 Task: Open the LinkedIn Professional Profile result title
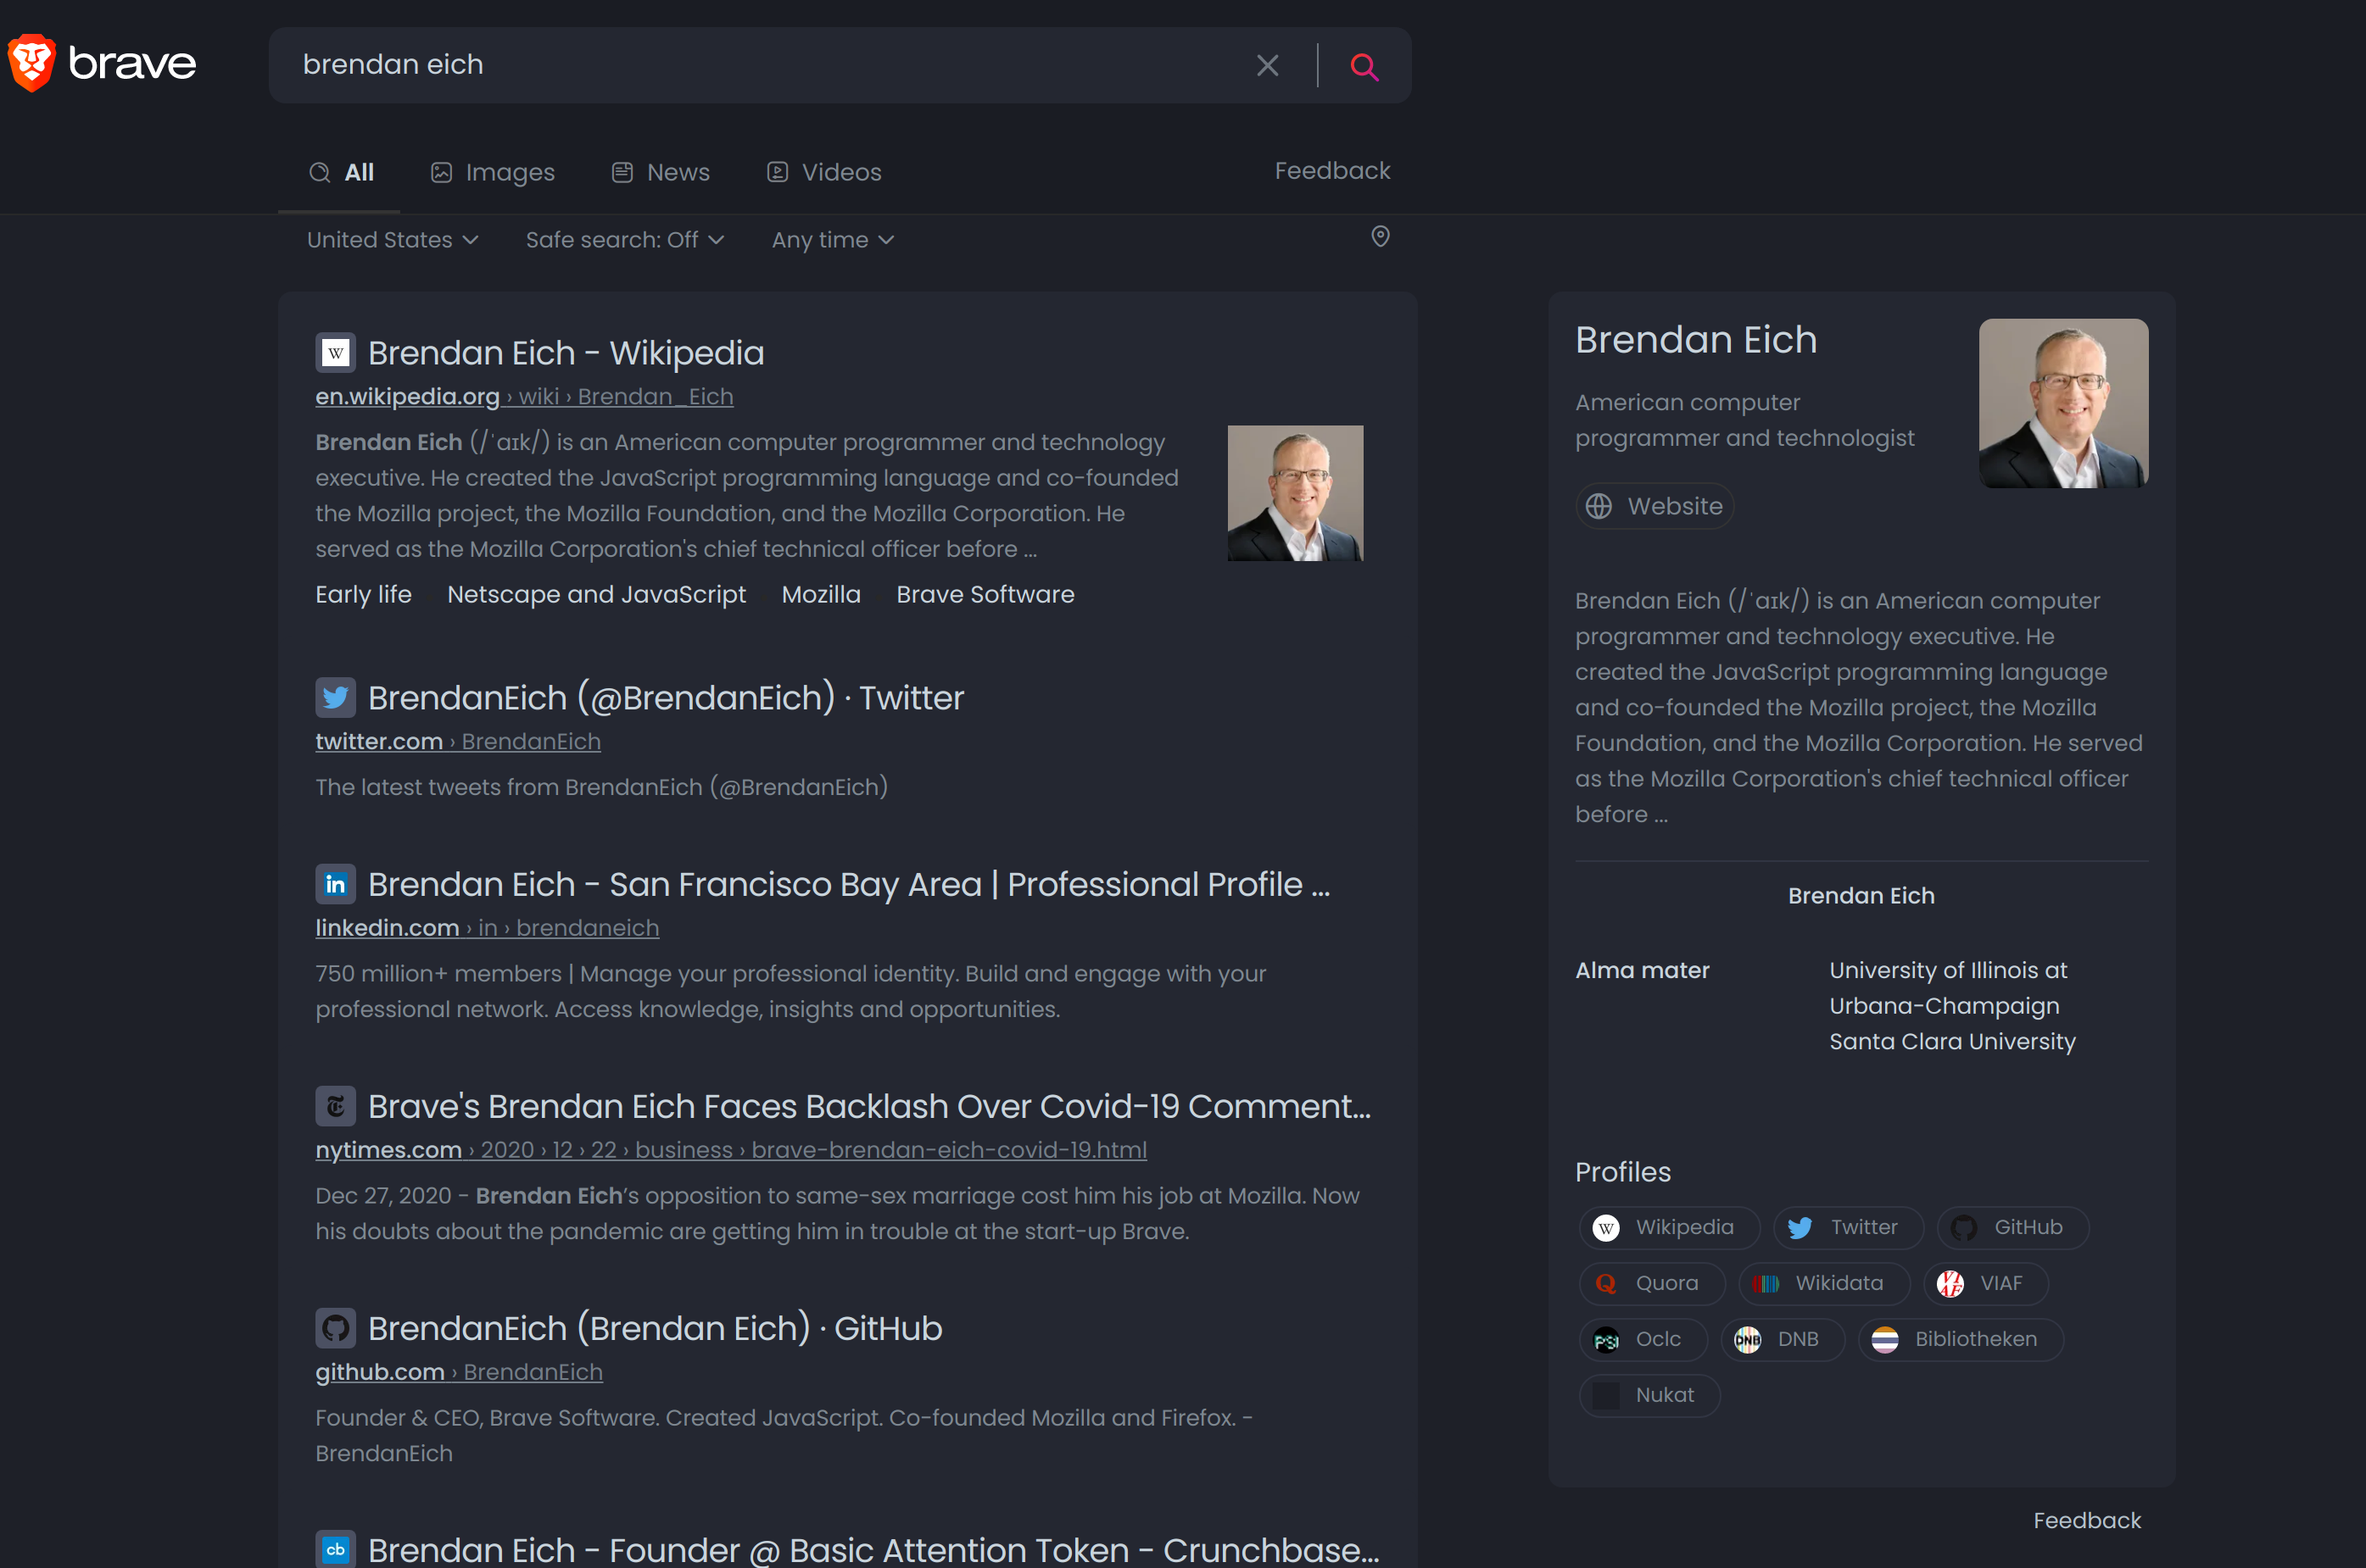click(850, 885)
